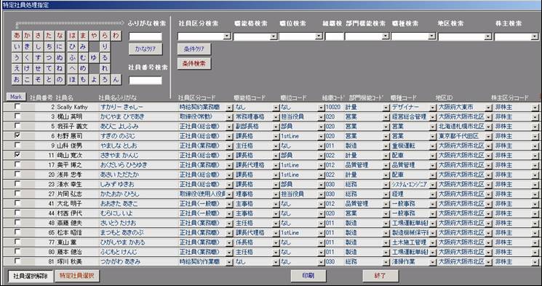Click the ん kana key
542x286 pixels.
pos(116,79)
